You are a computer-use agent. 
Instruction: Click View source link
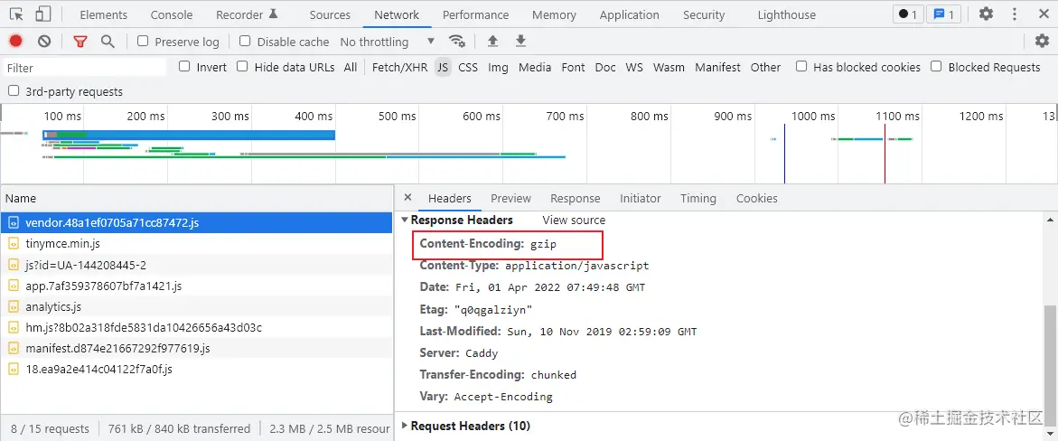tap(574, 220)
